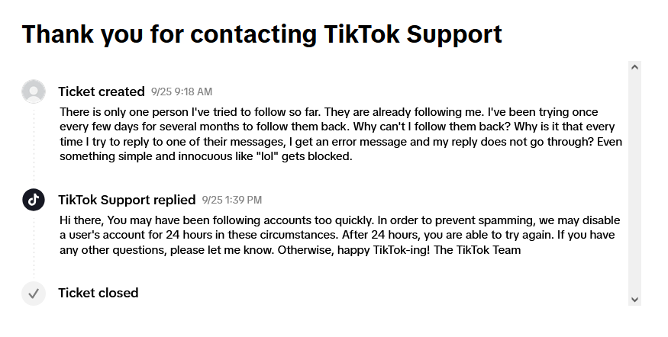Click the Ticket closed checkmark icon
The width and height of the screenshot is (668, 337).
click(x=34, y=293)
